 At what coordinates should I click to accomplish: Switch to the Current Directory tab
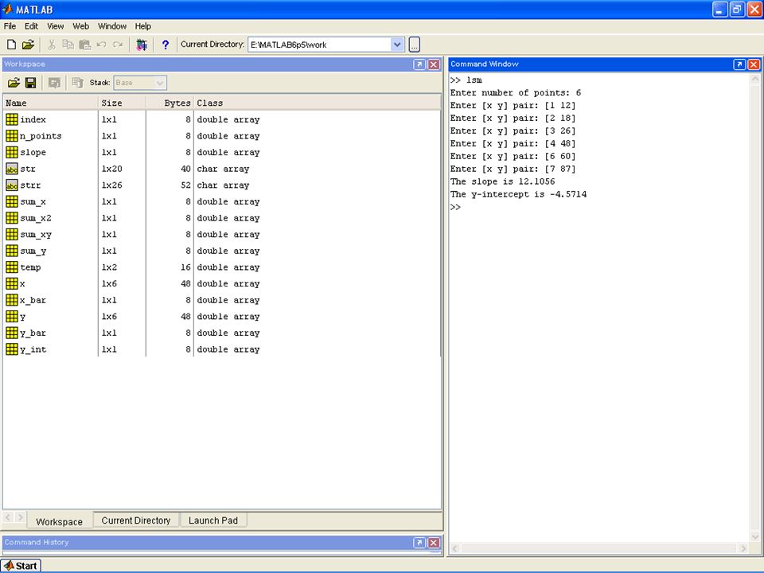[x=136, y=520]
